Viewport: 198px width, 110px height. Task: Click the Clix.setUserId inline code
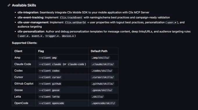pyautogui.click(x=75, y=23)
